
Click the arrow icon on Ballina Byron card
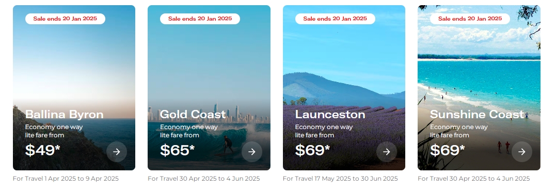click(117, 152)
